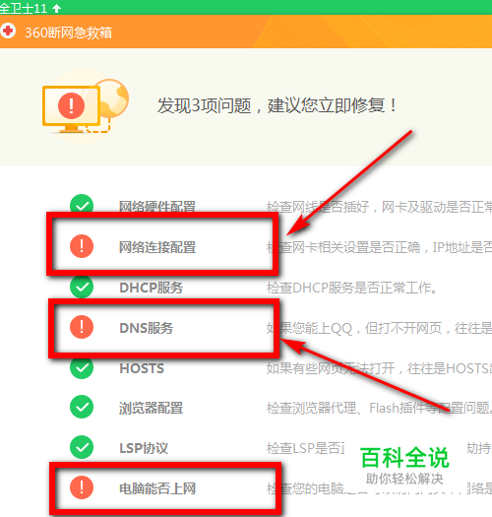Click description starting 如果您能上QQ
This screenshot has height=517, width=492.
(x=379, y=328)
